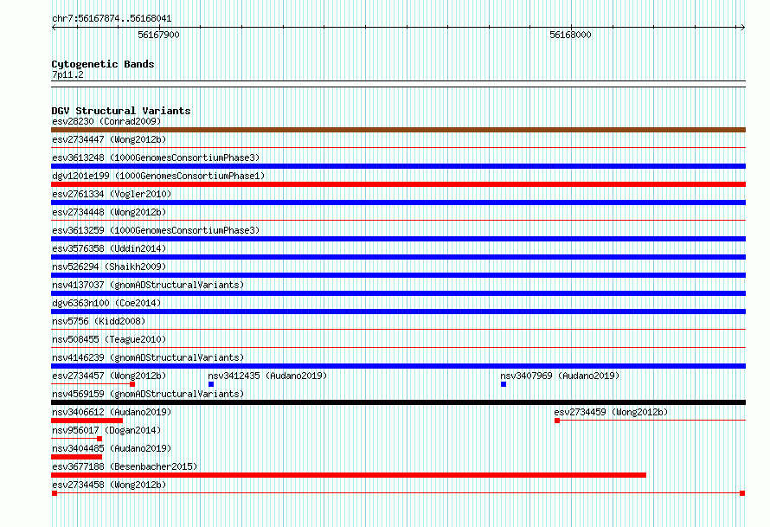This screenshot has height=527, width=770.
Task: Select the blue dgv6363n100 variant bar
Action: pos(398,312)
